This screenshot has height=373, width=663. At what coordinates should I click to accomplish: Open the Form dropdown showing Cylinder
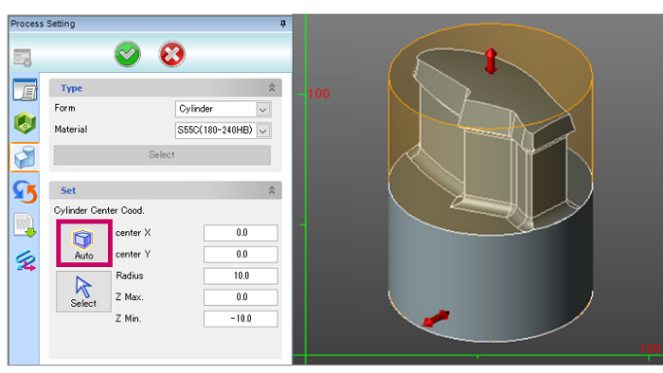click(x=223, y=109)
